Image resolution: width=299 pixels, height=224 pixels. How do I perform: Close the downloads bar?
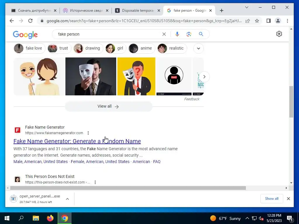tap(288, 199)
